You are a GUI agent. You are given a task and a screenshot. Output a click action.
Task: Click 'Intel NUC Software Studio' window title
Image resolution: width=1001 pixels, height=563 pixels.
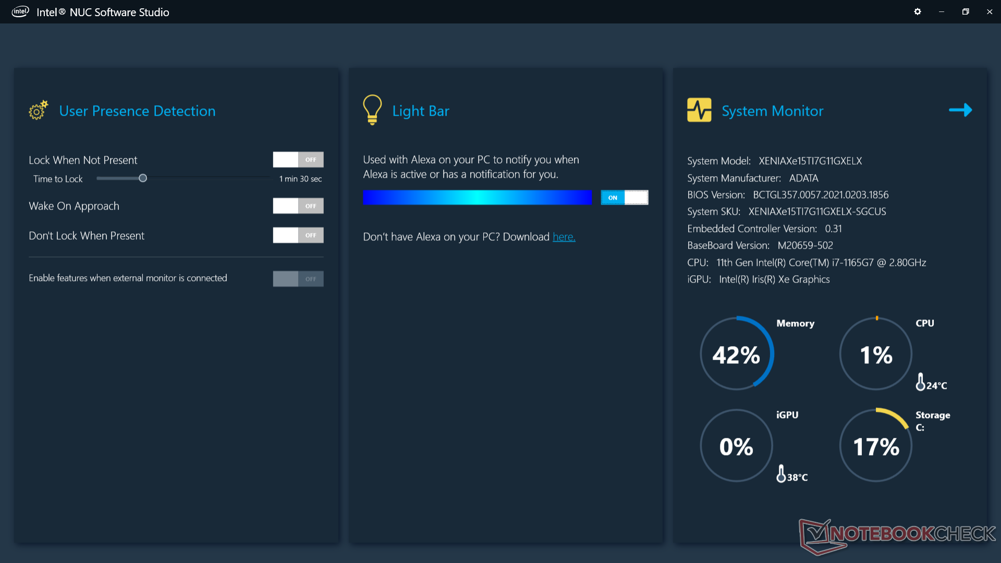(x=103, y=12)
